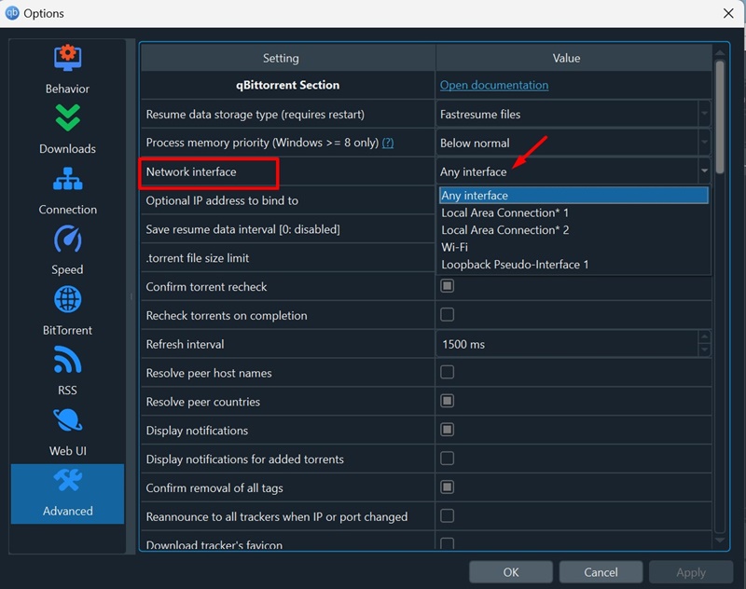This screenshot has height=589, width=746.
Task: Enable Resolve peer host names
Action: [447, 372]
